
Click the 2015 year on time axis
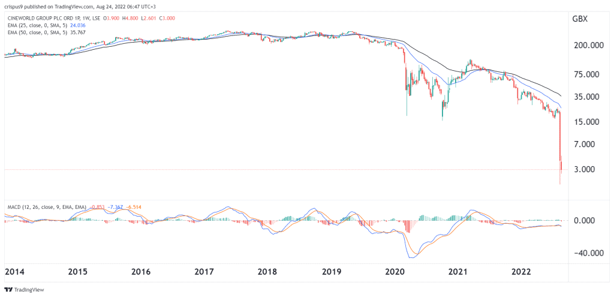pos(78,272)
